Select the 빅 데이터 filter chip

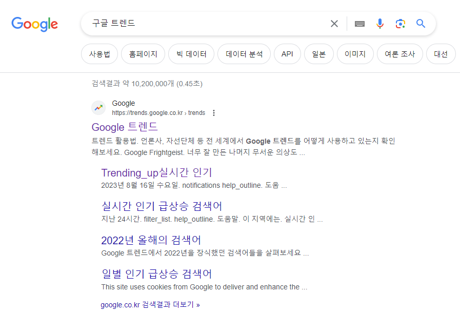point(191,54)
